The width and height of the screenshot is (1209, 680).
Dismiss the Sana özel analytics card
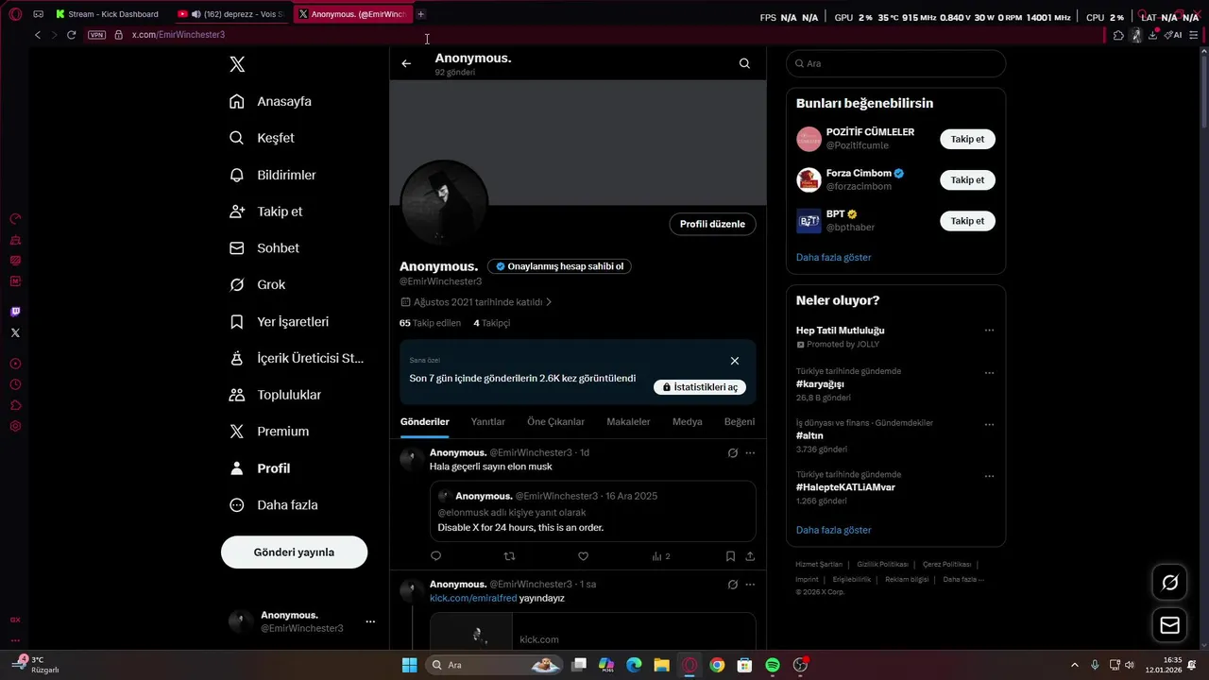point(735,361)
